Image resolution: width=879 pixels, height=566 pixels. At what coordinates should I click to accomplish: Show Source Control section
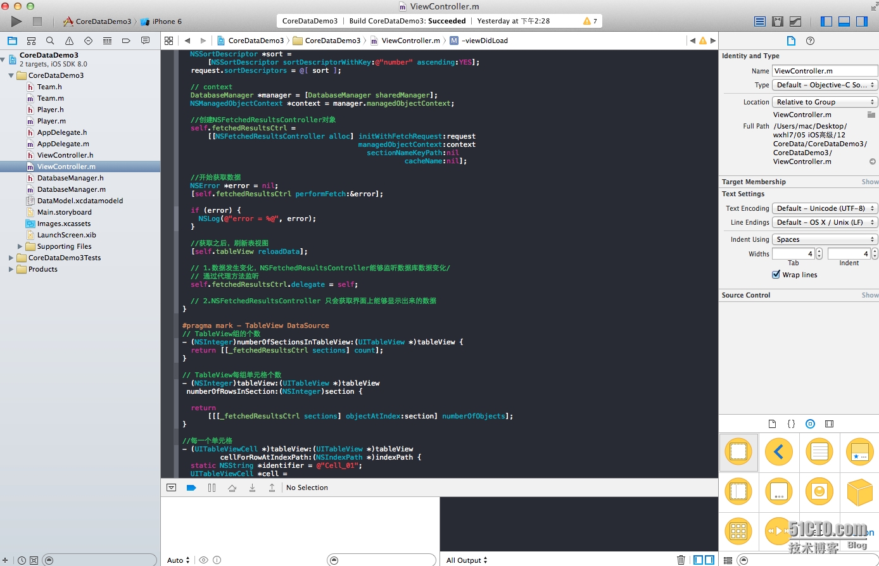tap(870, 295)
